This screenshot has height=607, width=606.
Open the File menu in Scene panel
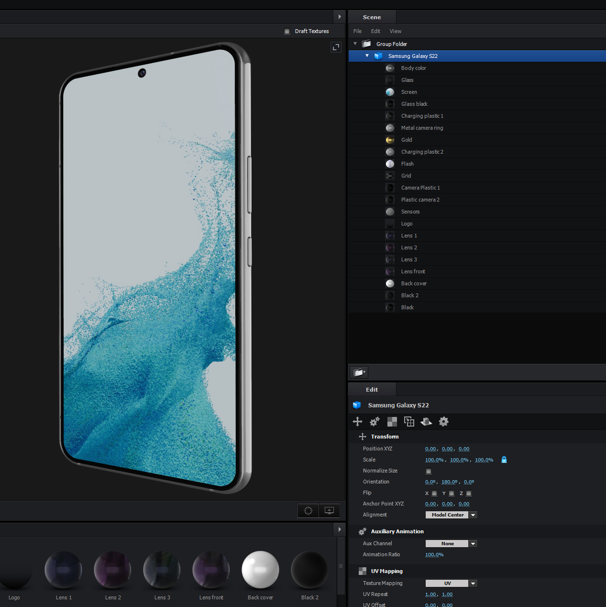click(x=358, y=31)
